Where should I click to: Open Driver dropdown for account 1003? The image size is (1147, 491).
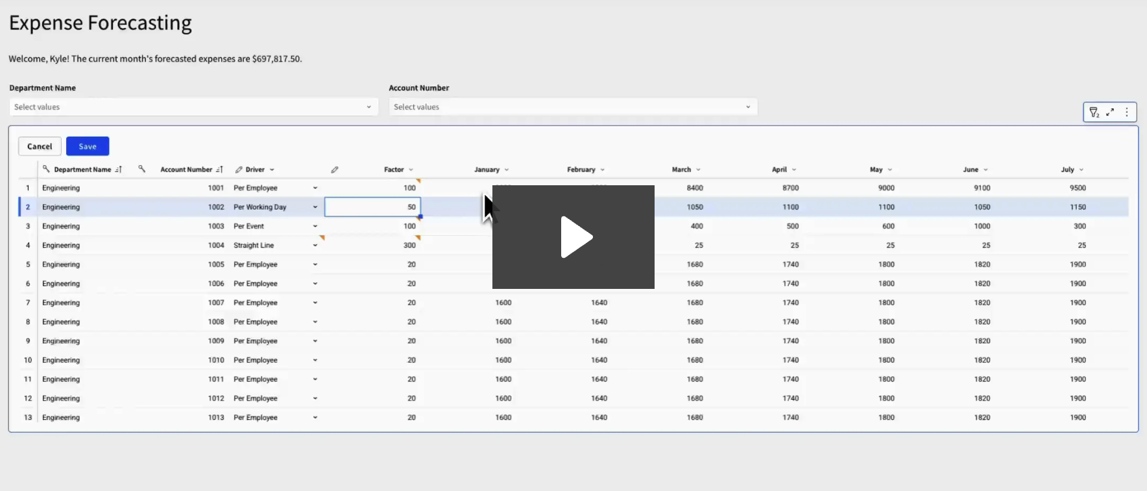(x=315, y=226)
